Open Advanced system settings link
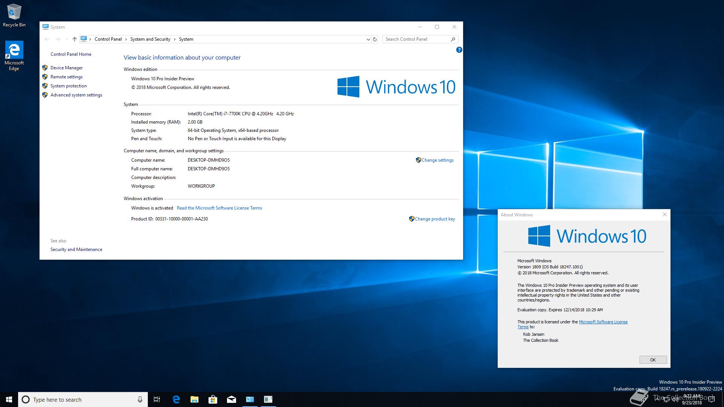Screen dimensions: 724x407 [77, 95]
